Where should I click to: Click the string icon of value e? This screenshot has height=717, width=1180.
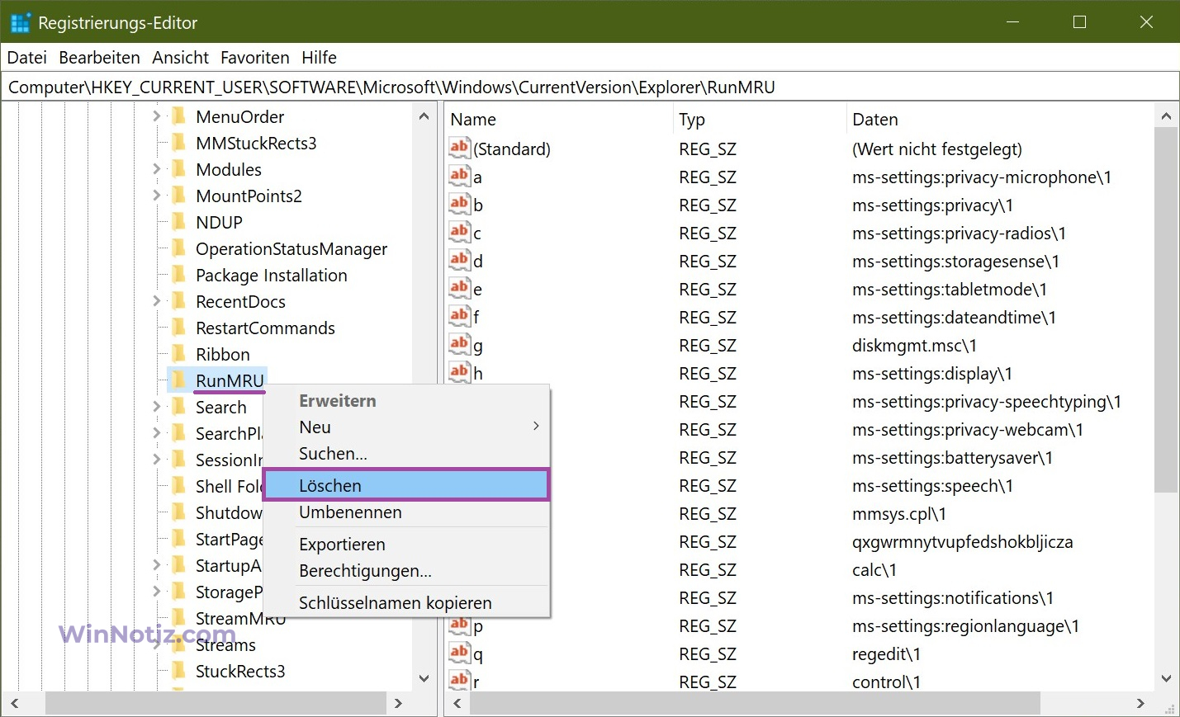click(x=460, y=288)
